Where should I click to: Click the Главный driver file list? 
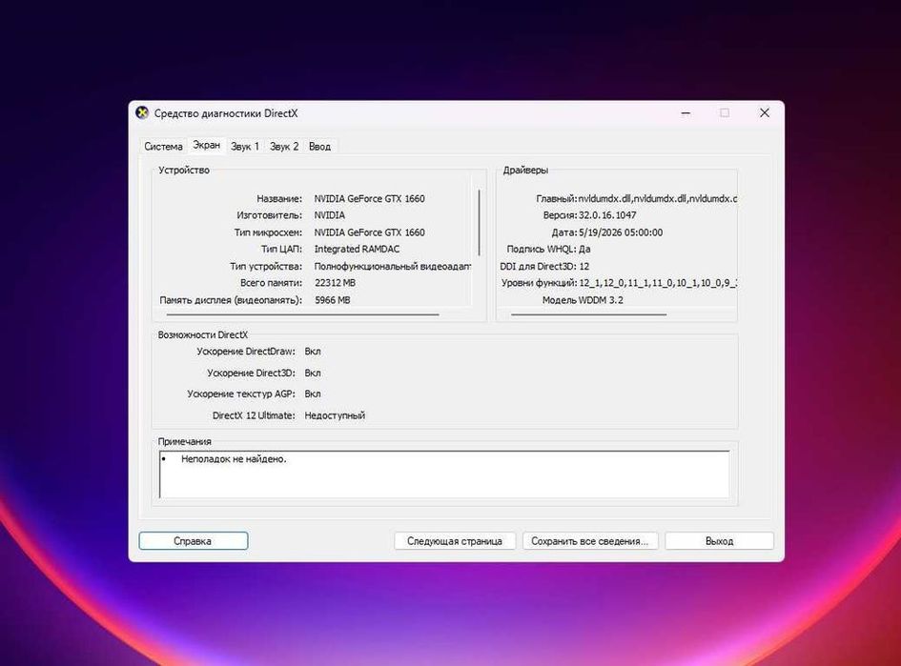tap(657, 198)
